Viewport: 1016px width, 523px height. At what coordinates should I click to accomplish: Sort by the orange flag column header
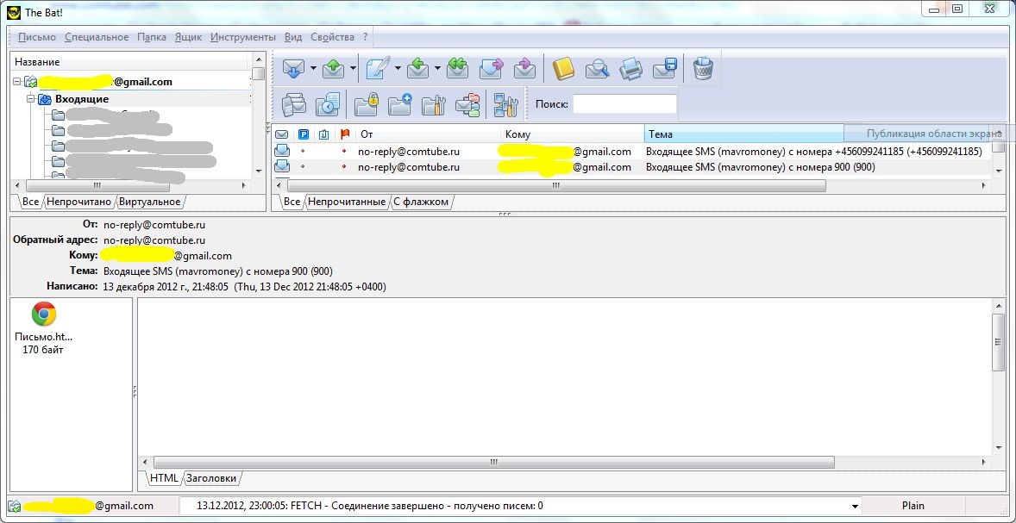pyautogui.click(x=345, y=134)
